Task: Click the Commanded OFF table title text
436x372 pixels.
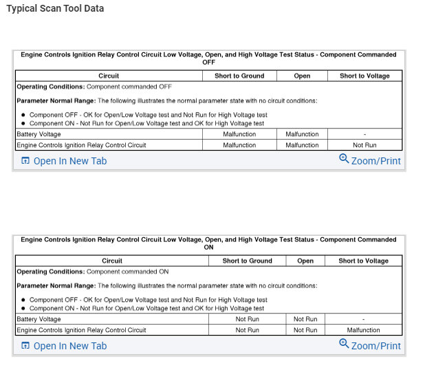Action: tap(208, 58)
